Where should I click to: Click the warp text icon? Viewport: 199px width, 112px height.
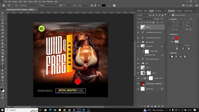pyautogui.click(x=109, y=6)
